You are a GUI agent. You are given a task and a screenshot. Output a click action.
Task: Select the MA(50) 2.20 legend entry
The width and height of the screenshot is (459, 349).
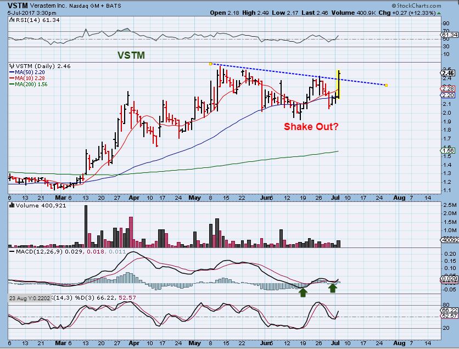point(27,72)
